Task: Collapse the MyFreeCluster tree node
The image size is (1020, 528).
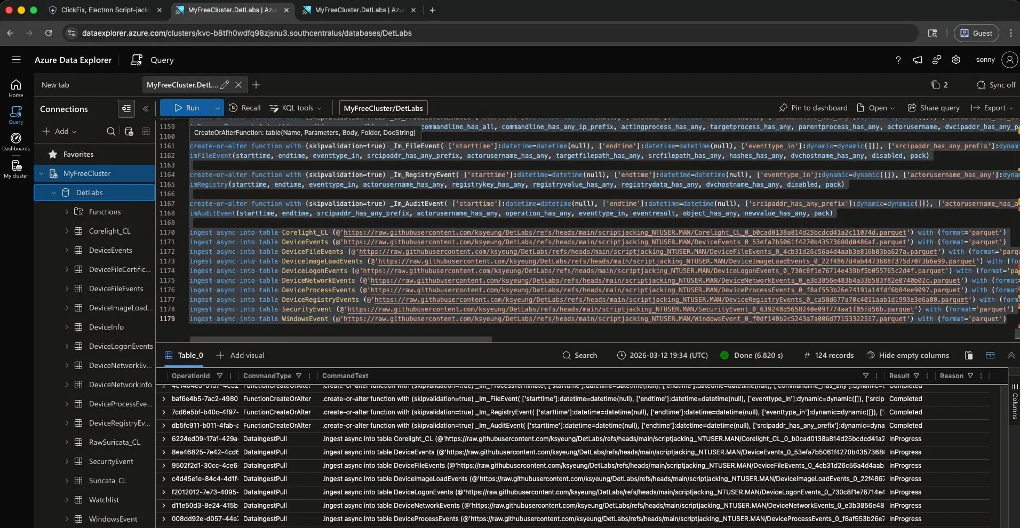Action: (x=41, y=173)
